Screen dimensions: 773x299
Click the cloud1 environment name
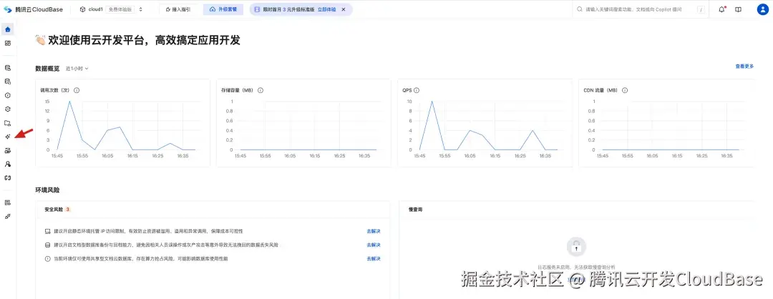96,9
